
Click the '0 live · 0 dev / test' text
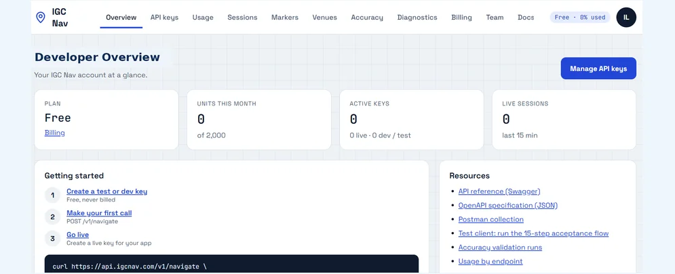tap(380, 135)
